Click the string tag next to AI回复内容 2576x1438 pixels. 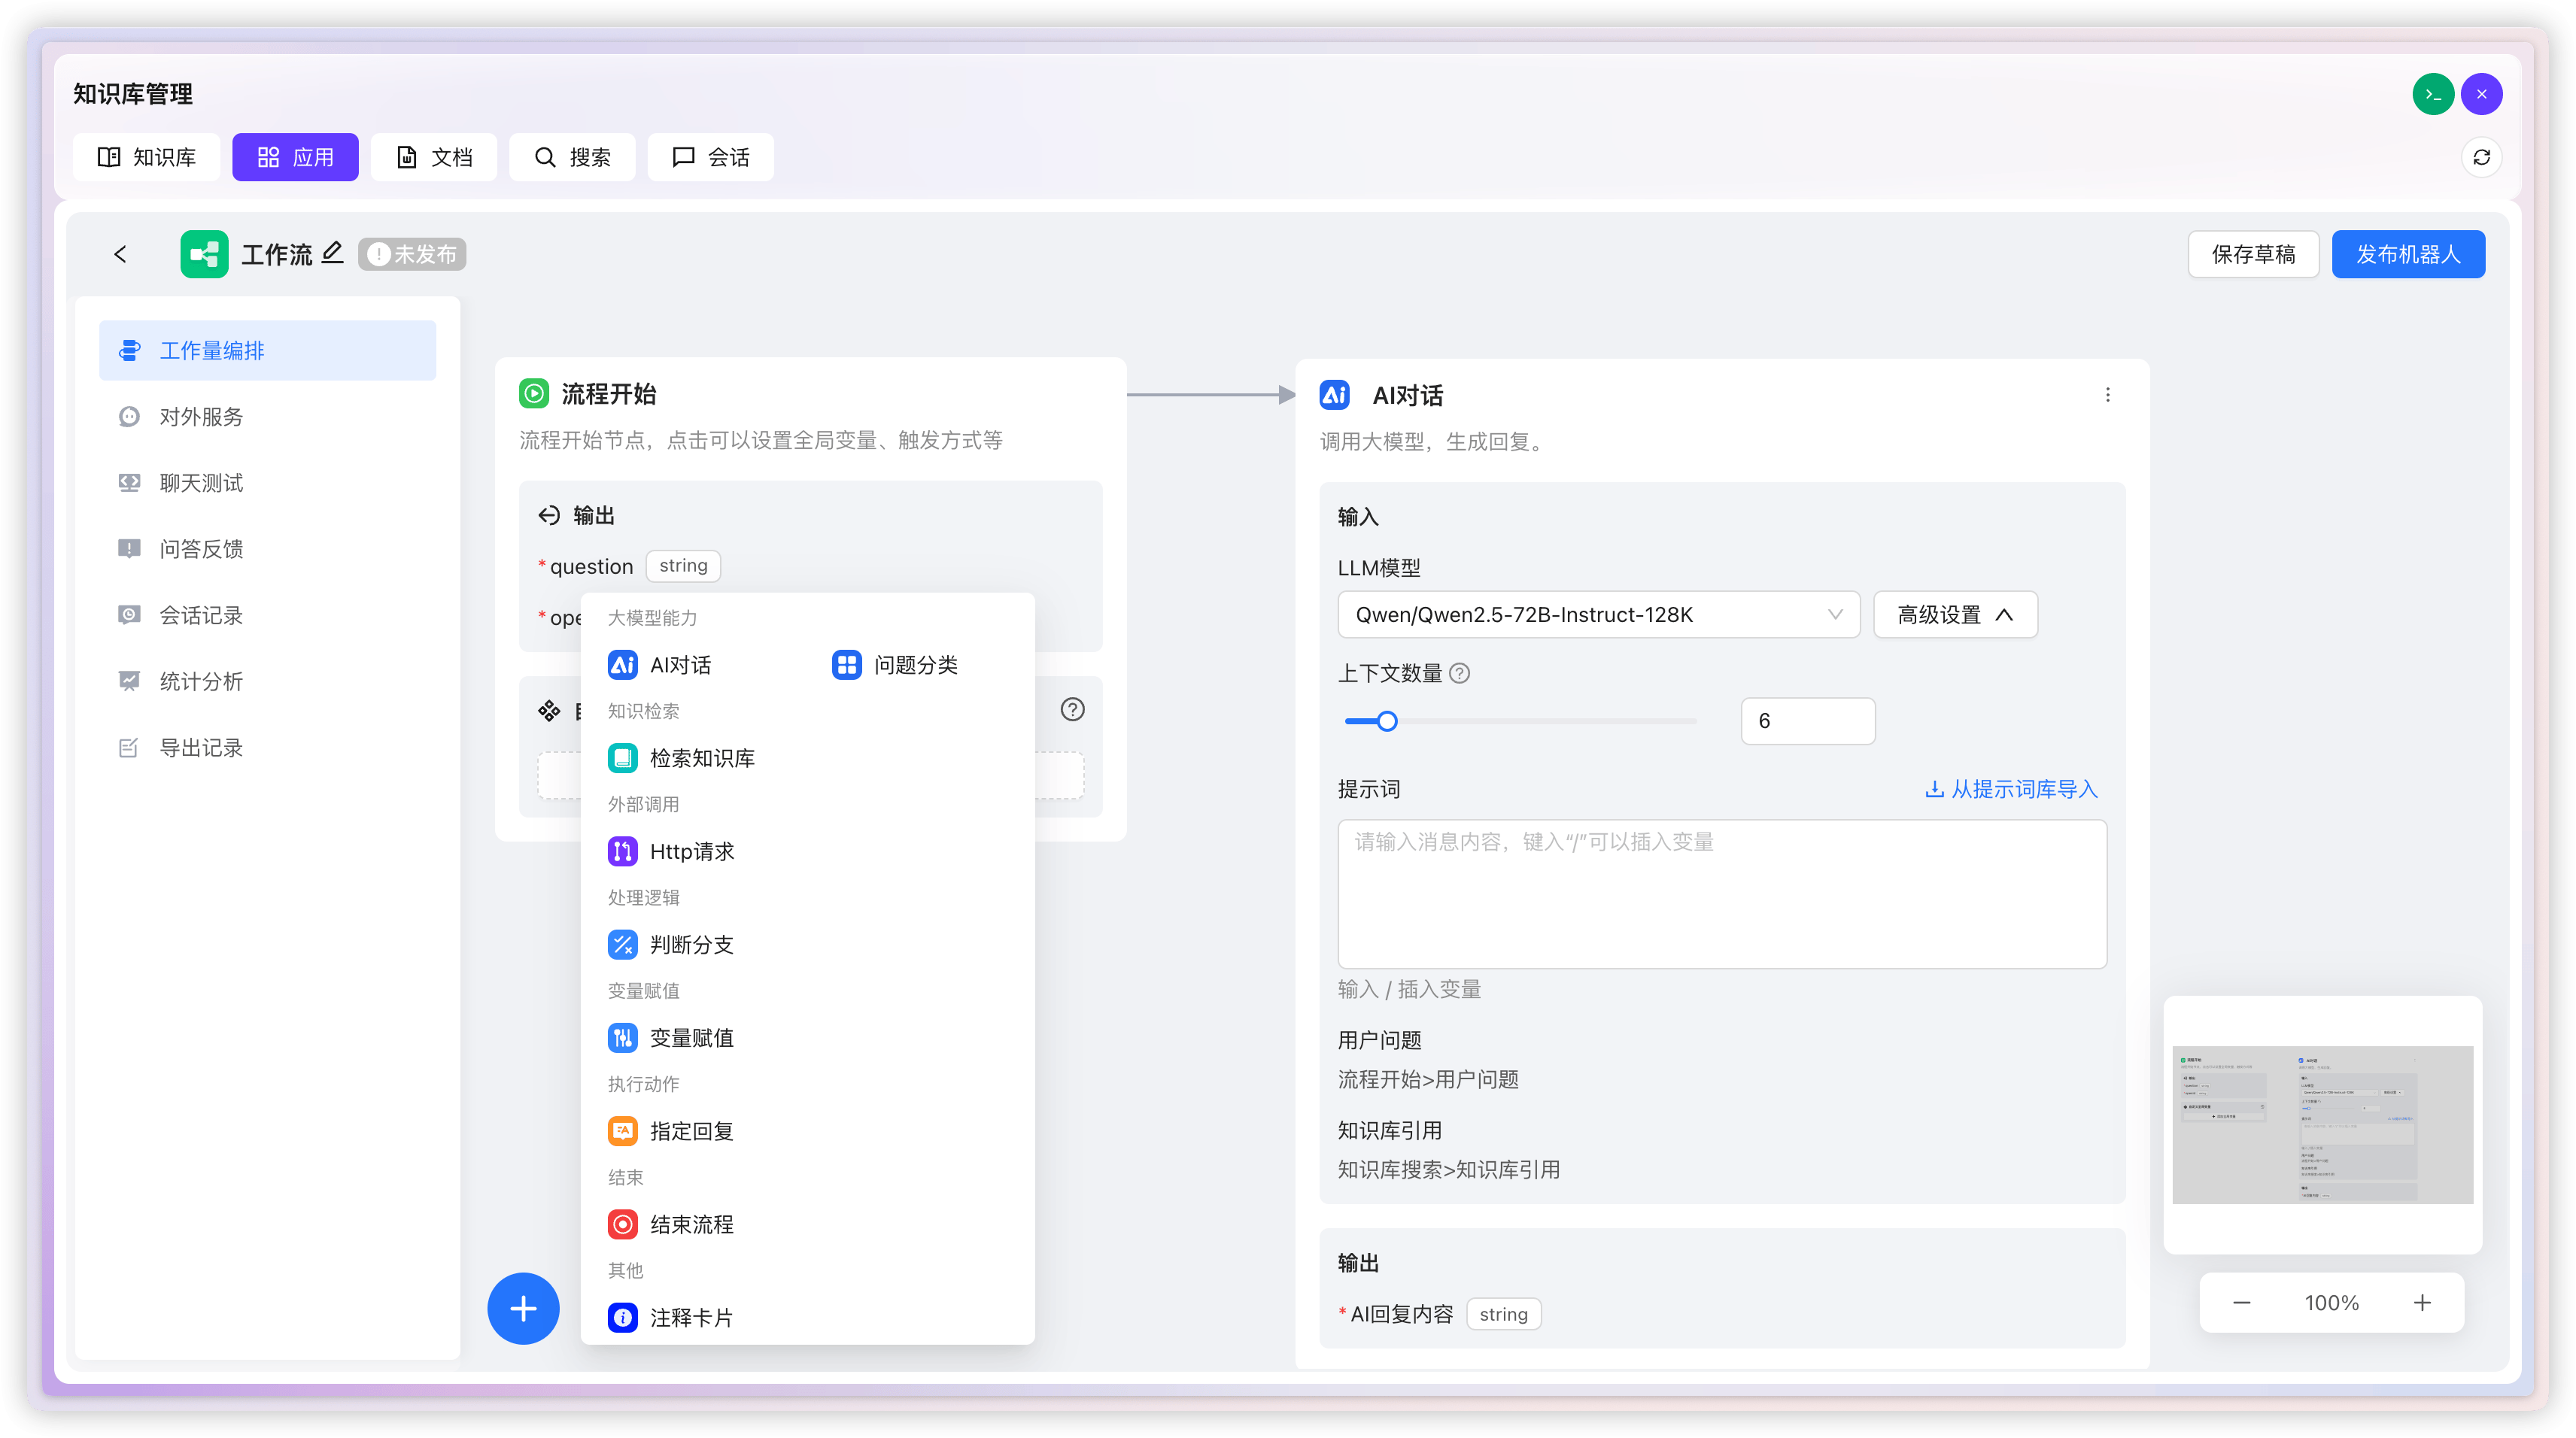click(x=1503, y=1314)
